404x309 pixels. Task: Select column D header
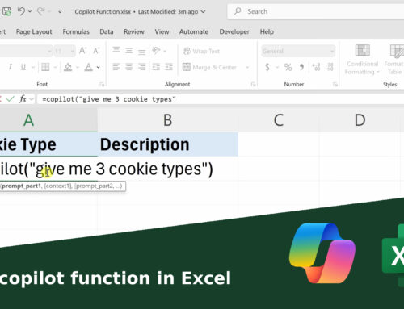pyautogui.click(x=360, y=120)
